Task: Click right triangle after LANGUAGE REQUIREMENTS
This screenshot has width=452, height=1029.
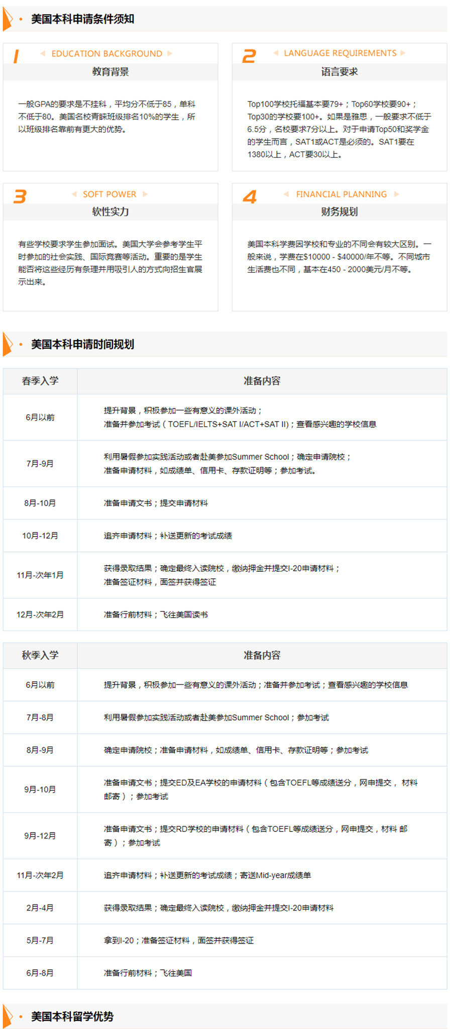Action: pos(403,53)
